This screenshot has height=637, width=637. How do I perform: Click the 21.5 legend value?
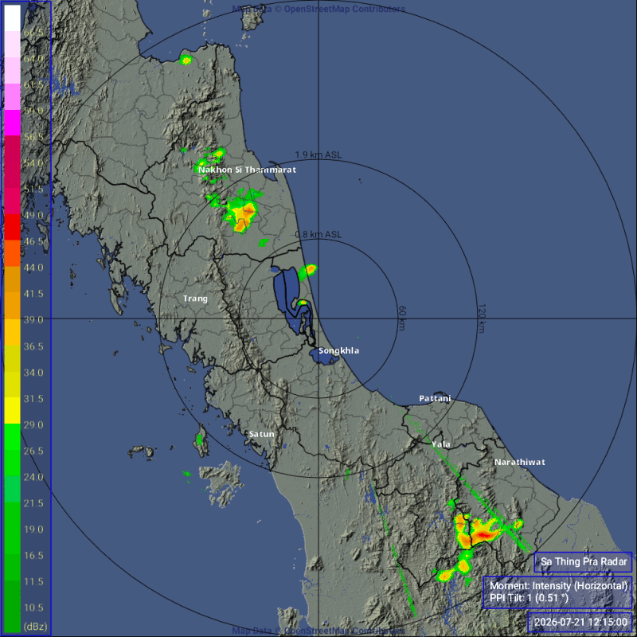(33, 503)
